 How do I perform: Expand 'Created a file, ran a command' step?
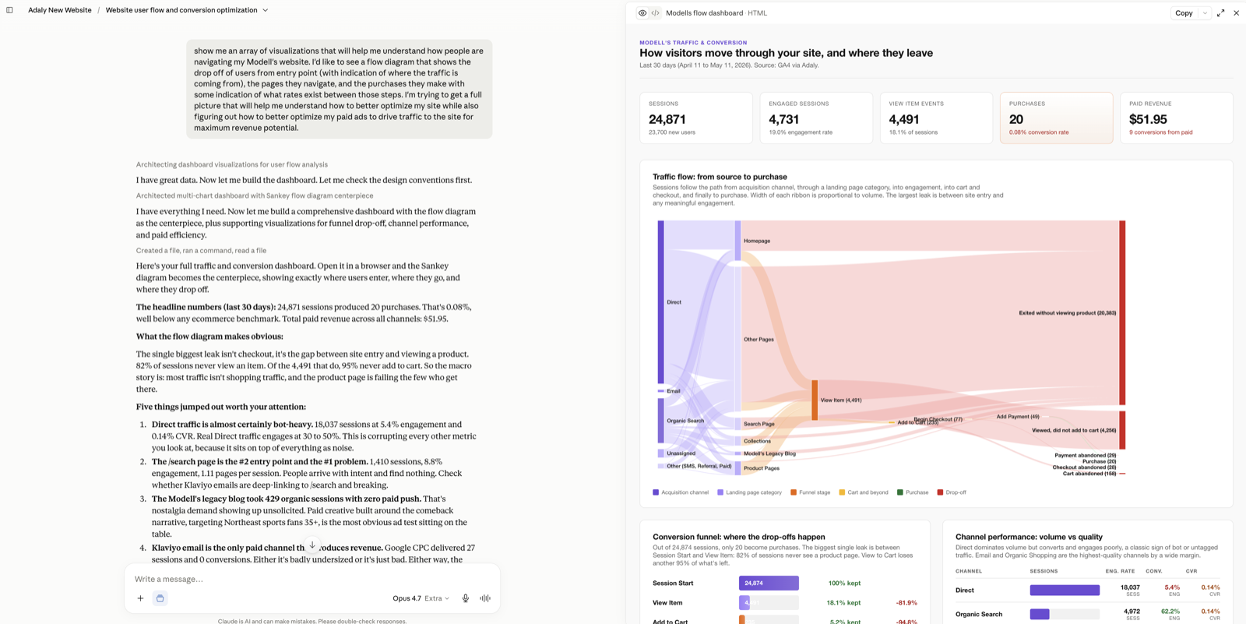point(201,250)
